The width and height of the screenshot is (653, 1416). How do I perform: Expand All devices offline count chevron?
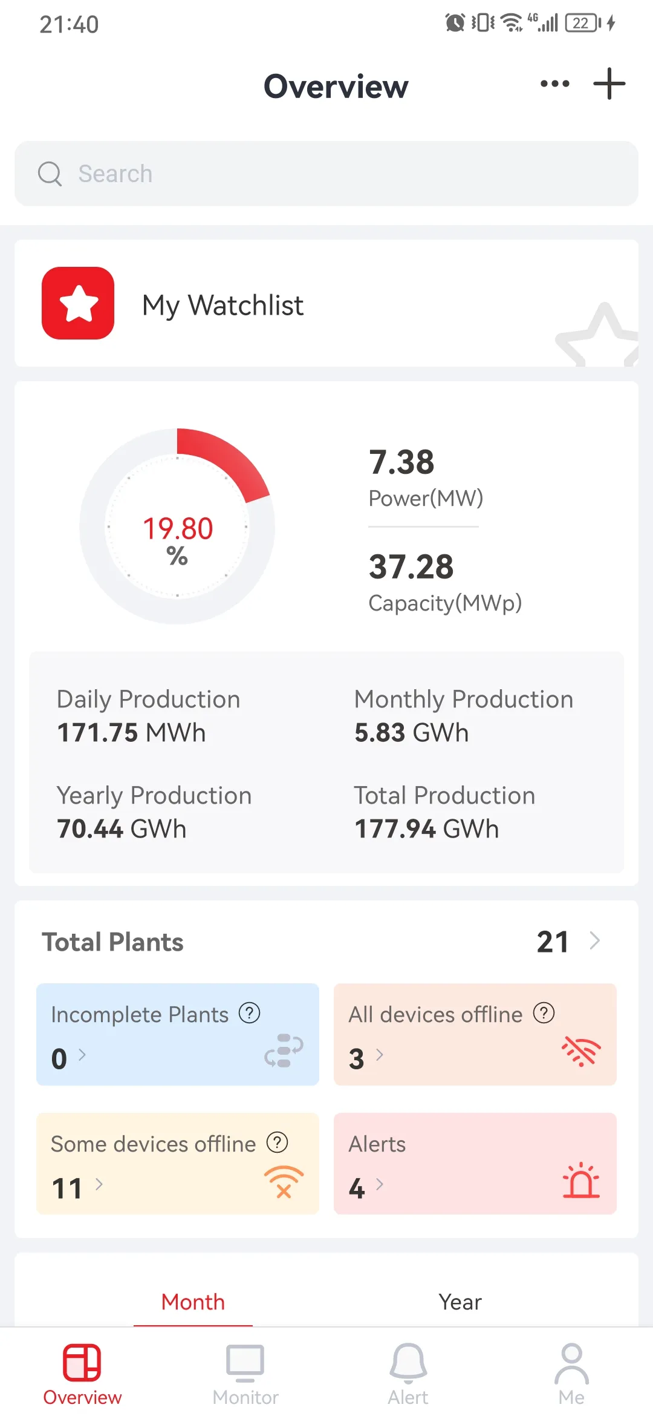click(x=380, y=1055)
